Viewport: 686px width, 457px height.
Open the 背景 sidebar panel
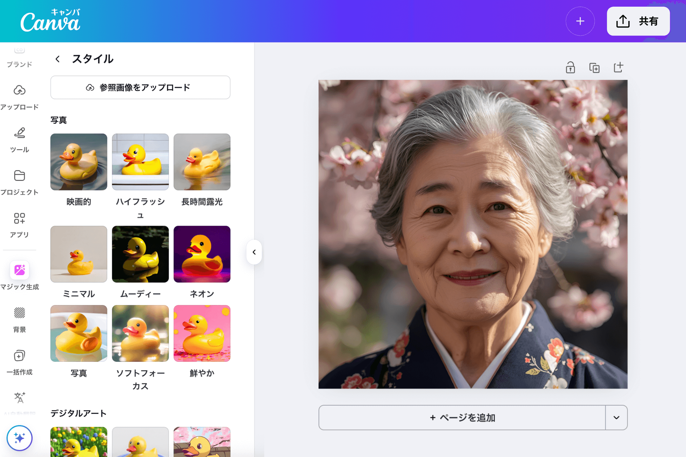point(19,320)
